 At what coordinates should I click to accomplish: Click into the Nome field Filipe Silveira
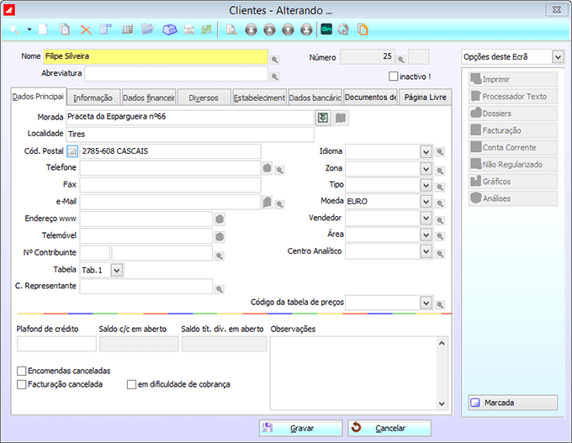pos(156,56)
